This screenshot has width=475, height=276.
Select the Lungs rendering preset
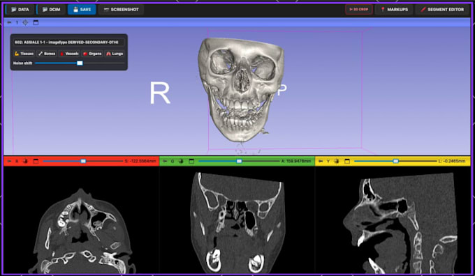[114, 54]
